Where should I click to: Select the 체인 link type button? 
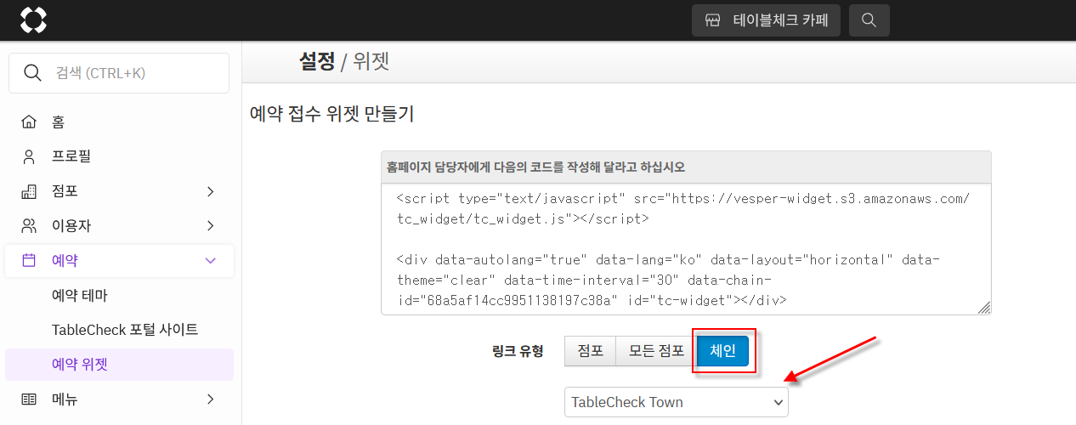pyautogui.click(x=722, y=351)
